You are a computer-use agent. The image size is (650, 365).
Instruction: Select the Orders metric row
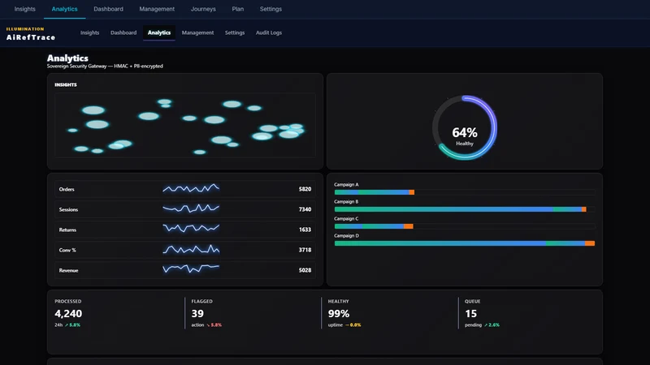[185, 189]
